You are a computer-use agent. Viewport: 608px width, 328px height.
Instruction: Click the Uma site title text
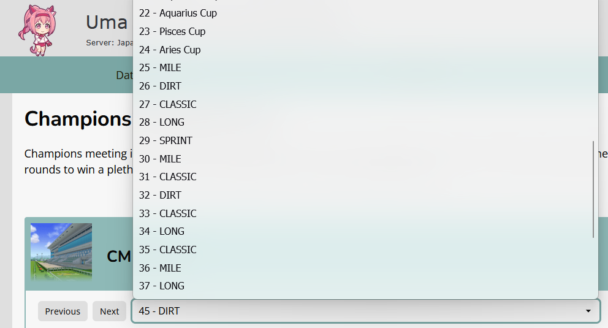click(107, 23)
